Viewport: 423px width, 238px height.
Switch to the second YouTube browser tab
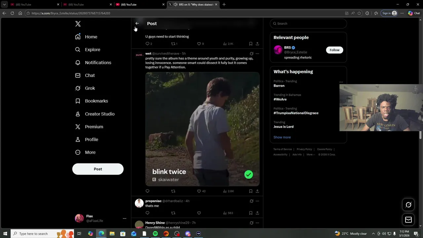pos(88,5)
